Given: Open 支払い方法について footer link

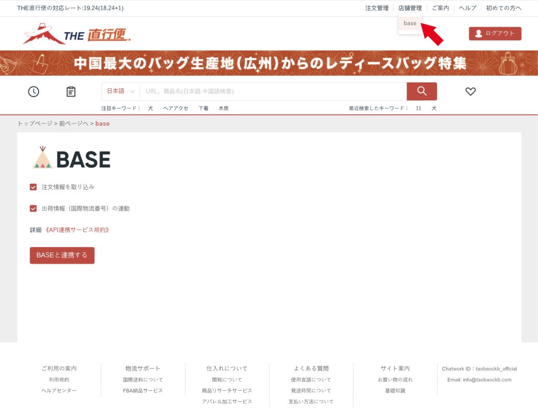Looking at the screenshot, I should 311,402.
